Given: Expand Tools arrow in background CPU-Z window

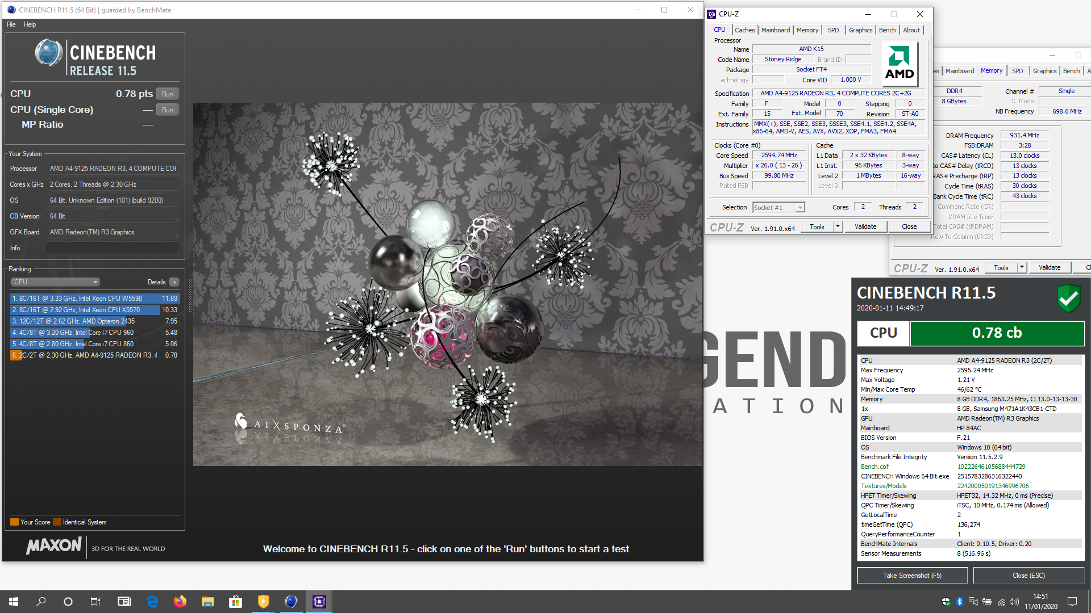Looking at the screenshot, I should [x=1022, y=267].
